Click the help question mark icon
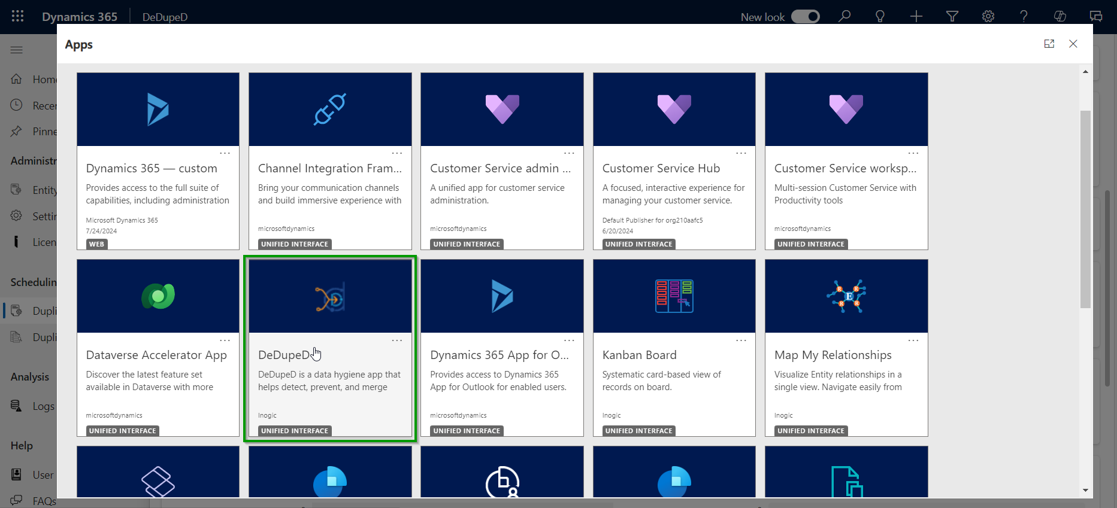The height and width of the screenshot is (508, 1117). pos(1024,17)
